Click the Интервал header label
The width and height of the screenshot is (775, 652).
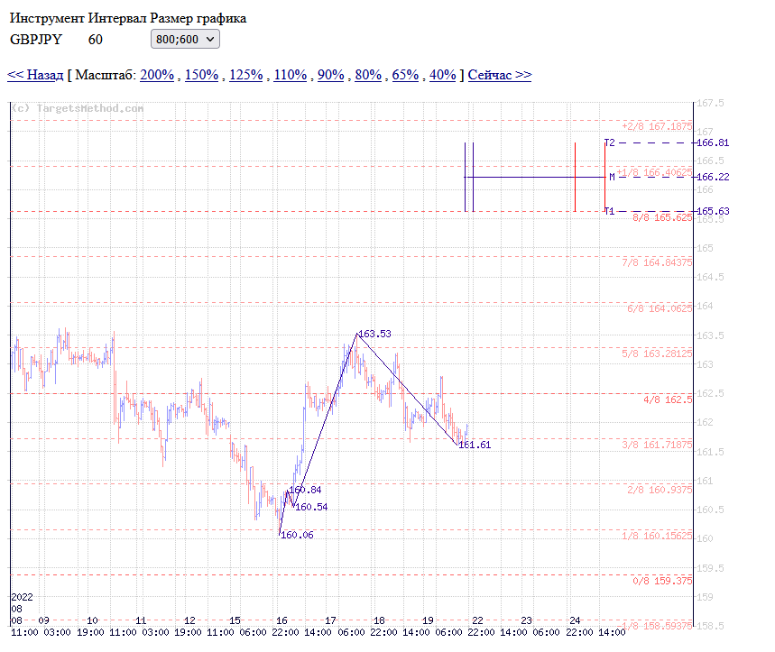(x=117, y=18)
